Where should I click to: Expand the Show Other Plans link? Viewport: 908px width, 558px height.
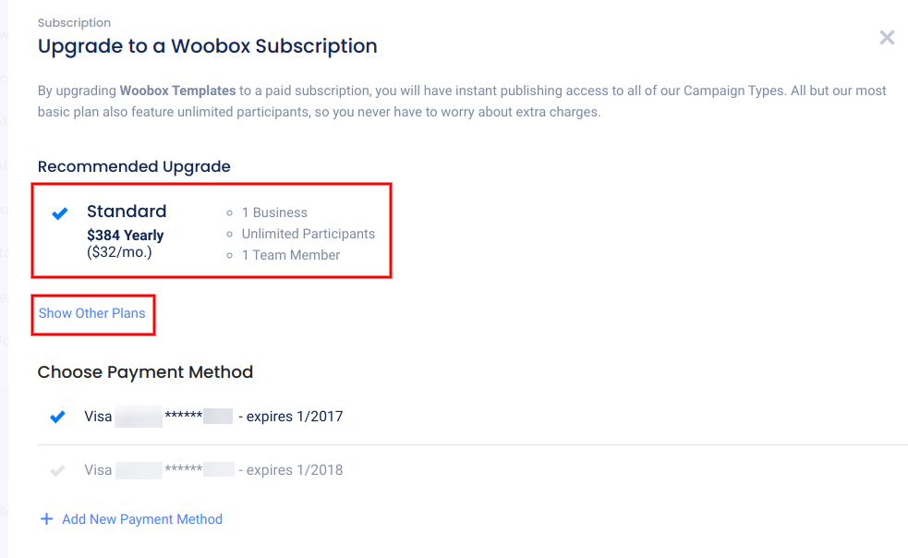[91, 313]
